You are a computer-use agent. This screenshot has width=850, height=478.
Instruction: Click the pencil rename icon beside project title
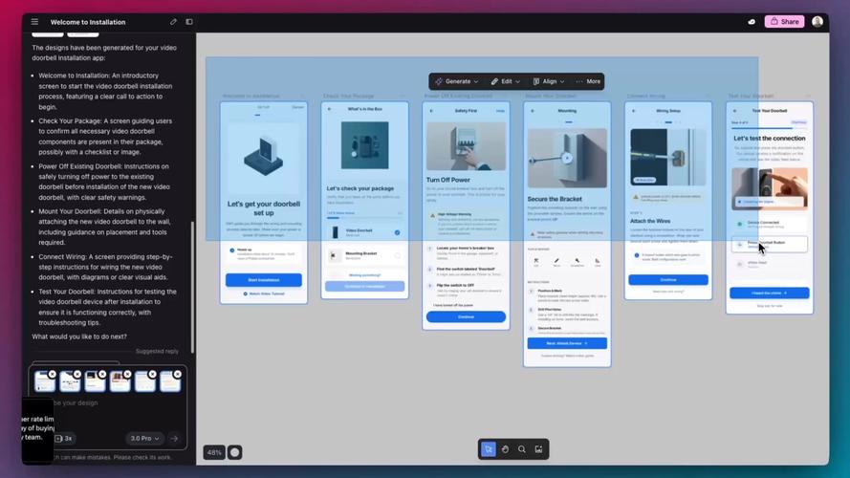(173, 22)
